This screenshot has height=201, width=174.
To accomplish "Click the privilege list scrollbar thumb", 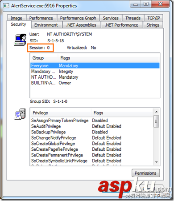I will click(156, 121).
